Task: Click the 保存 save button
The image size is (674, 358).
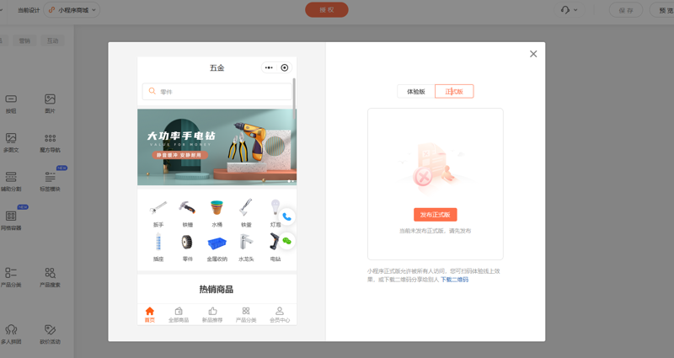Action: [x=626, y=10]
